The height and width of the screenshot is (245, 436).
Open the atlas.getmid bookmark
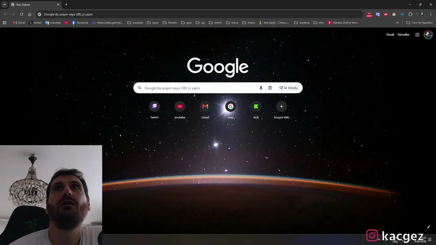click(107, 23)
